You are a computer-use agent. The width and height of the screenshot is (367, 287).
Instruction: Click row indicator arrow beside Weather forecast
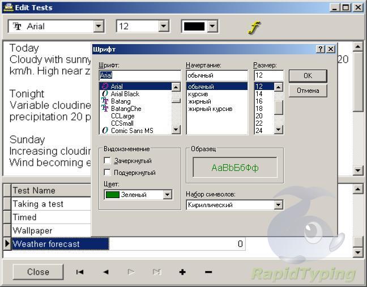click(7, 244)
